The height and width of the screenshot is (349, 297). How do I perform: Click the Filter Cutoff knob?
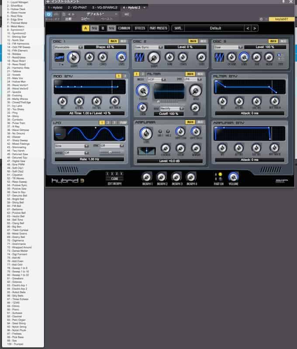(x=143, y=91)
